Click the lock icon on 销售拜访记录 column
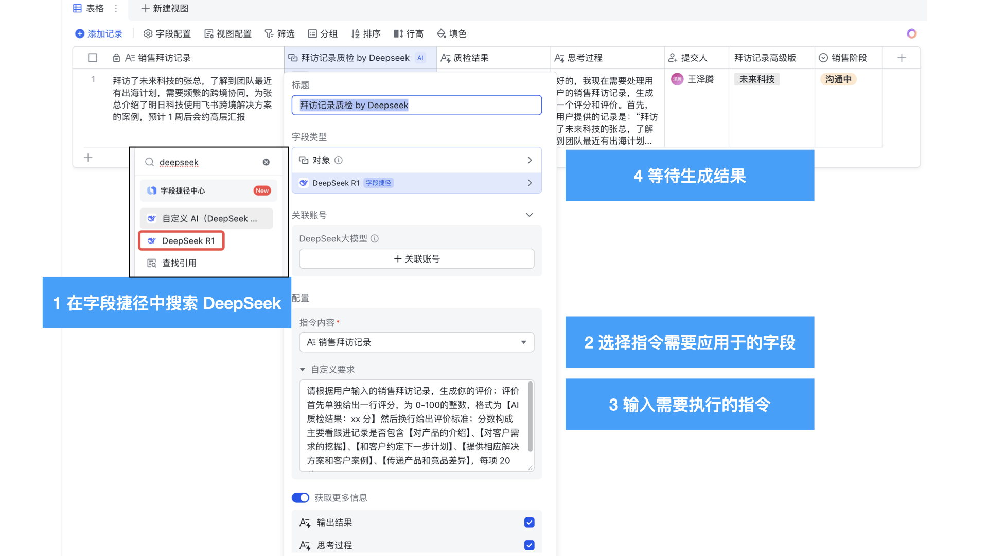The image size is (988, 556). point(116,58)
